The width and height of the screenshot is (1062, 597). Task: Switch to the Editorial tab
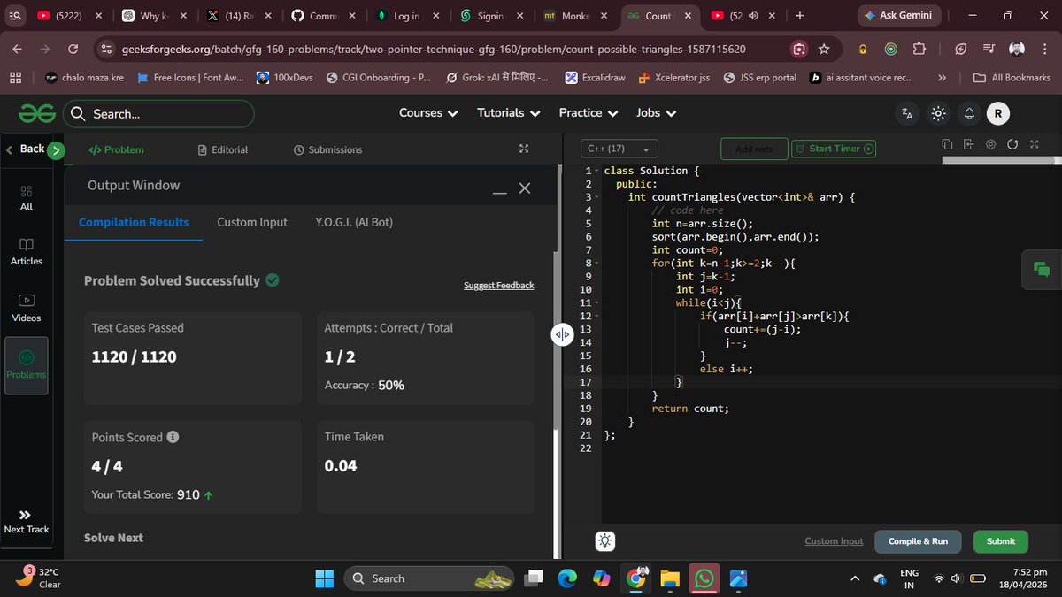click(x=223, y=149)
